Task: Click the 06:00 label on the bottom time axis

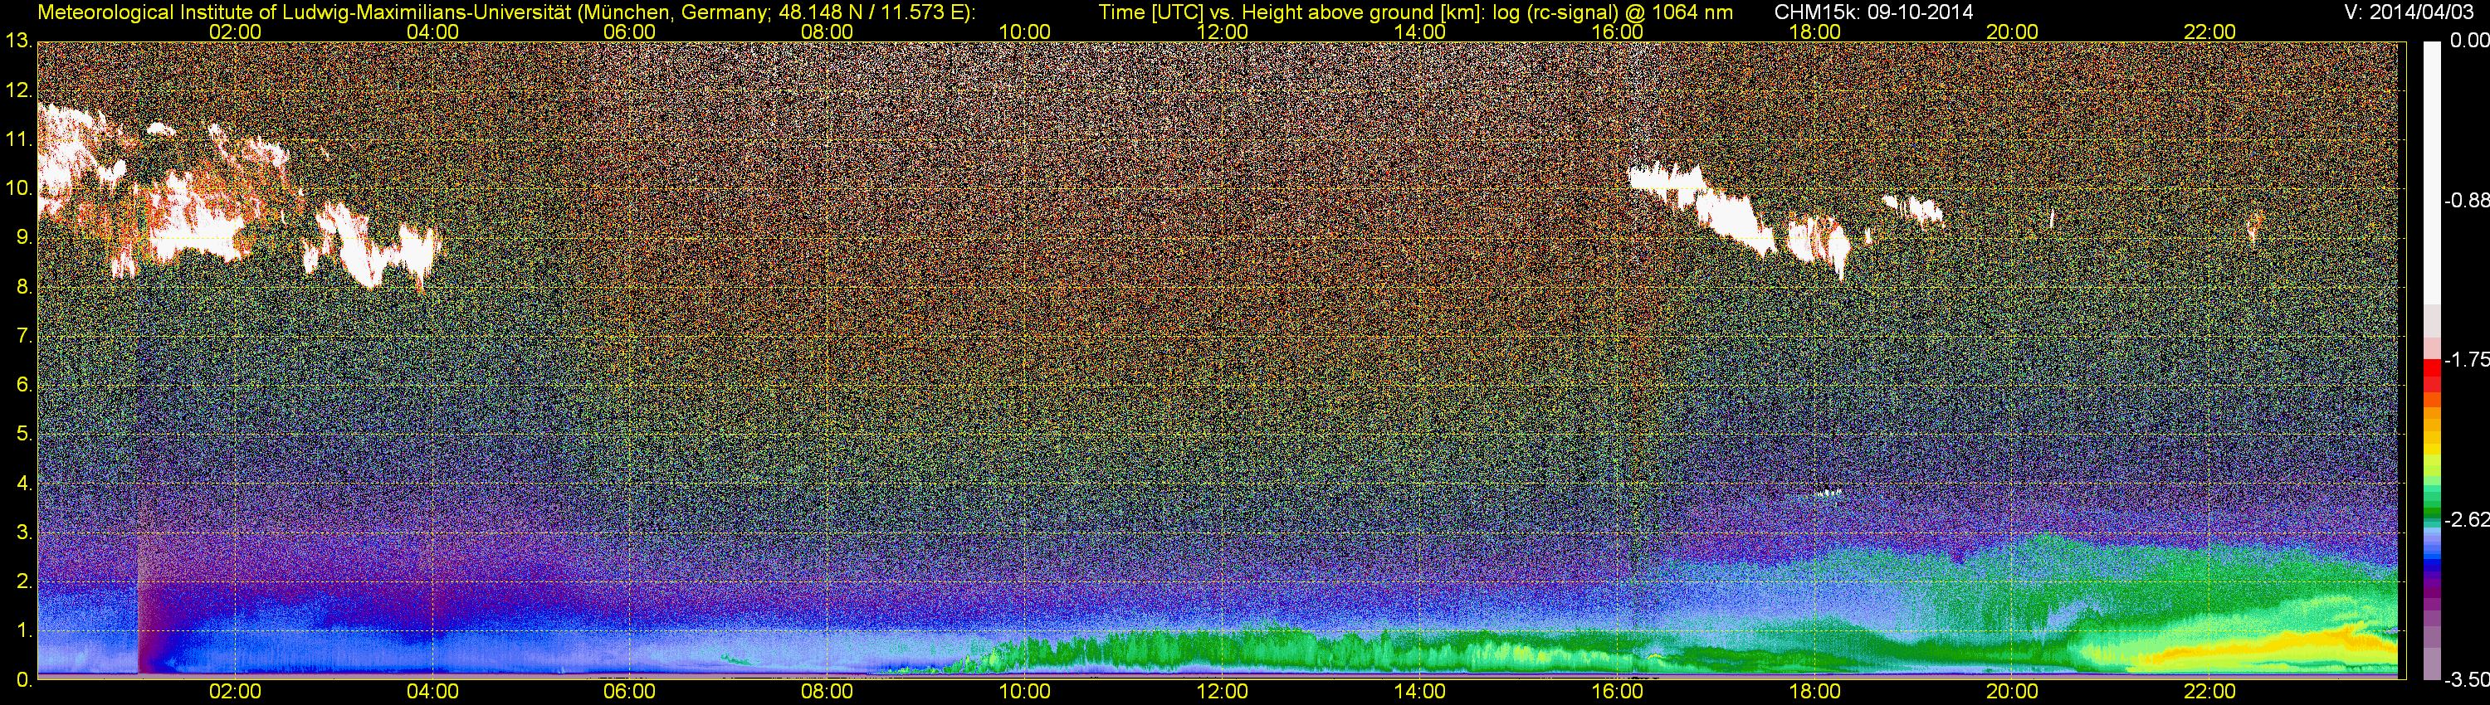Action: click(x=629, y=692)
